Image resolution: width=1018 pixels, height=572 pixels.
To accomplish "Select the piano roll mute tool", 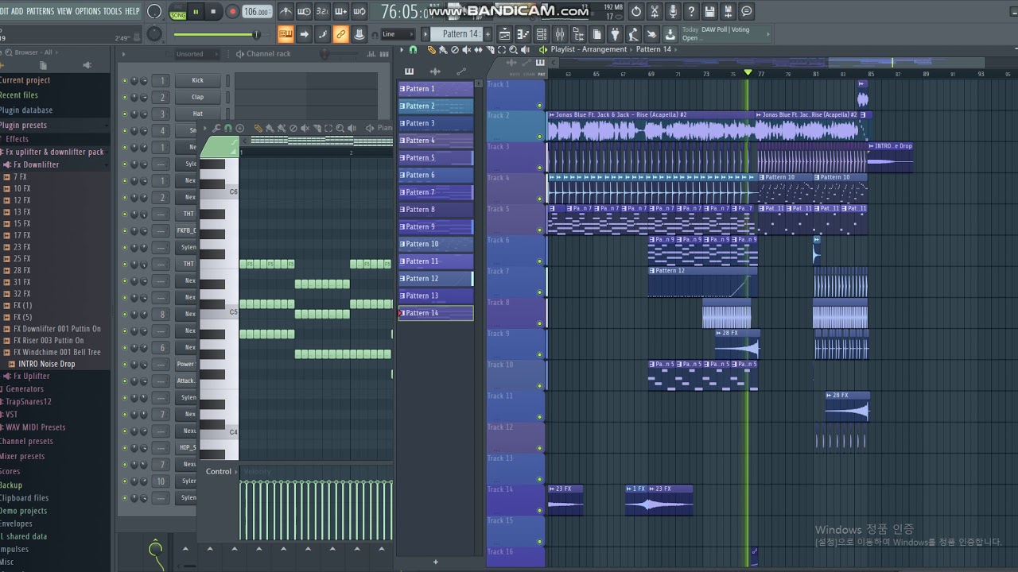I will point(305,129).
